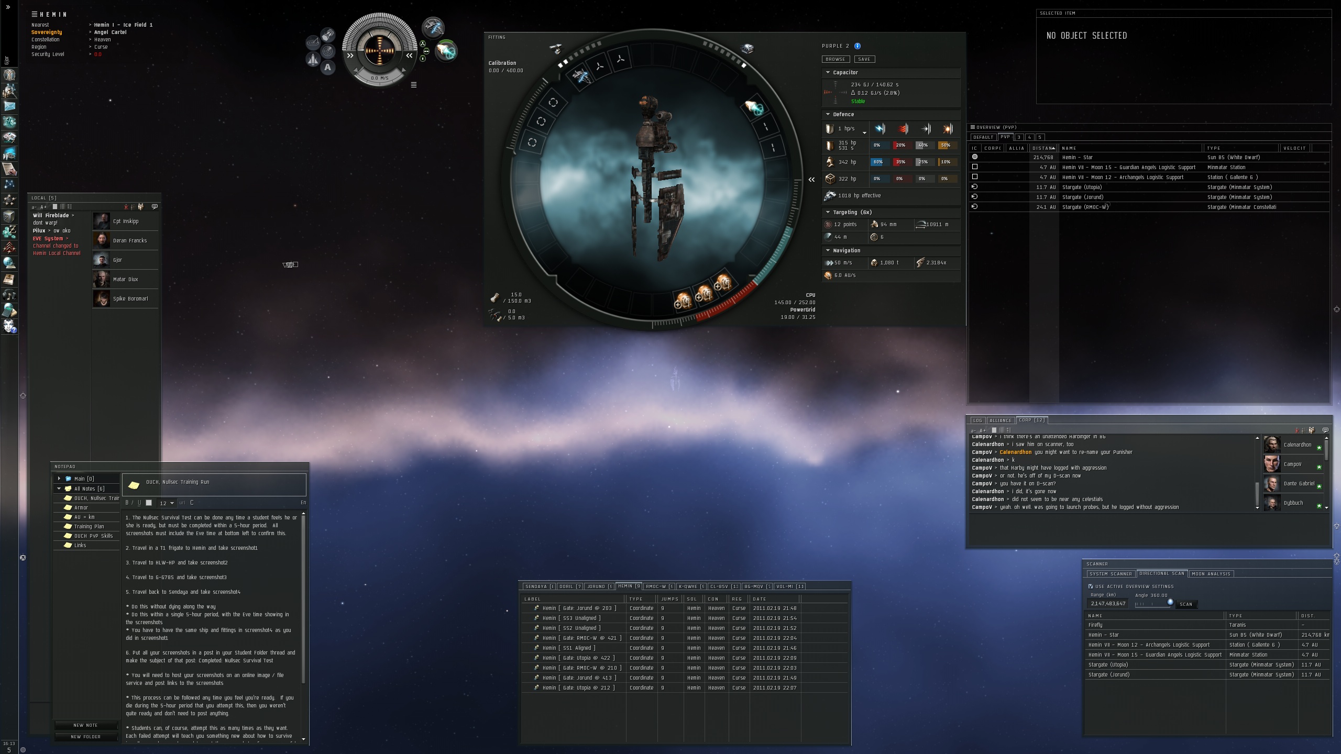Switch to the Moon Analysis tab
1341x754 pixels.
(x=1211, y=574)
